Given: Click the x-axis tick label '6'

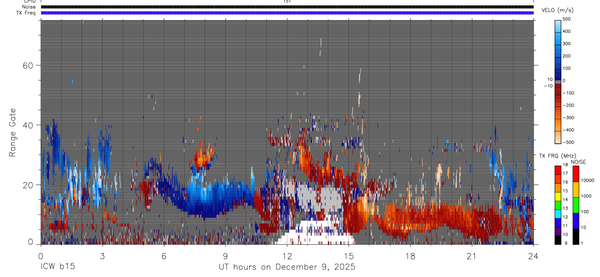Looking at the screenshot, I should tap(164, 256).
